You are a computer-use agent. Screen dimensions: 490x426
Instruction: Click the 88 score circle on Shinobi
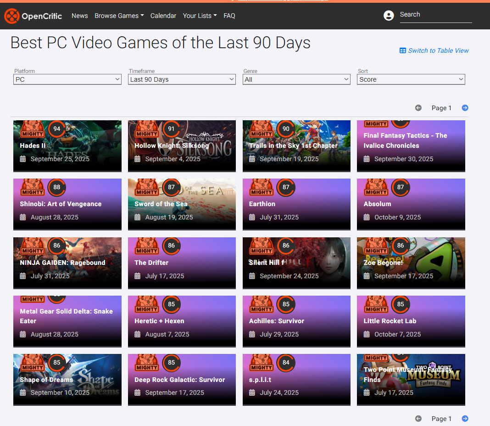pyautogui.click(x=56, y=187)
